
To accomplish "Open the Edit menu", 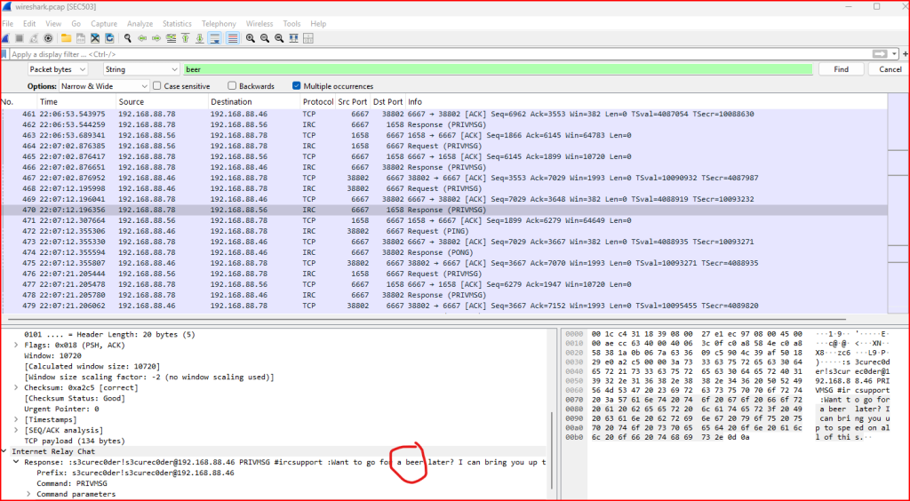I will [29, 24].
